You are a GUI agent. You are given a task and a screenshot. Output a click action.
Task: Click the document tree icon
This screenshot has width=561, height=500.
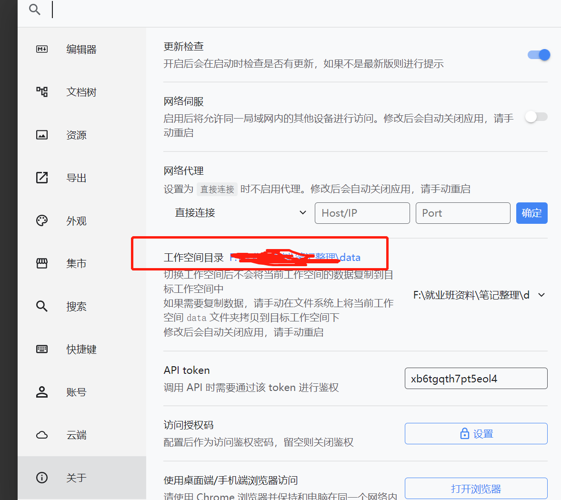coord(42,92)
